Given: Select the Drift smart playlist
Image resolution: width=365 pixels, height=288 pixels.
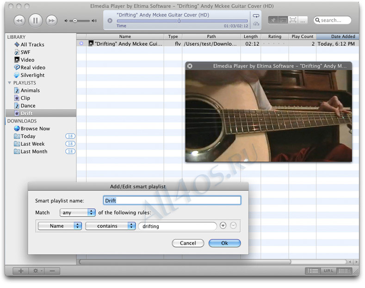Looking at the screenshot, I should pos(41,113).
